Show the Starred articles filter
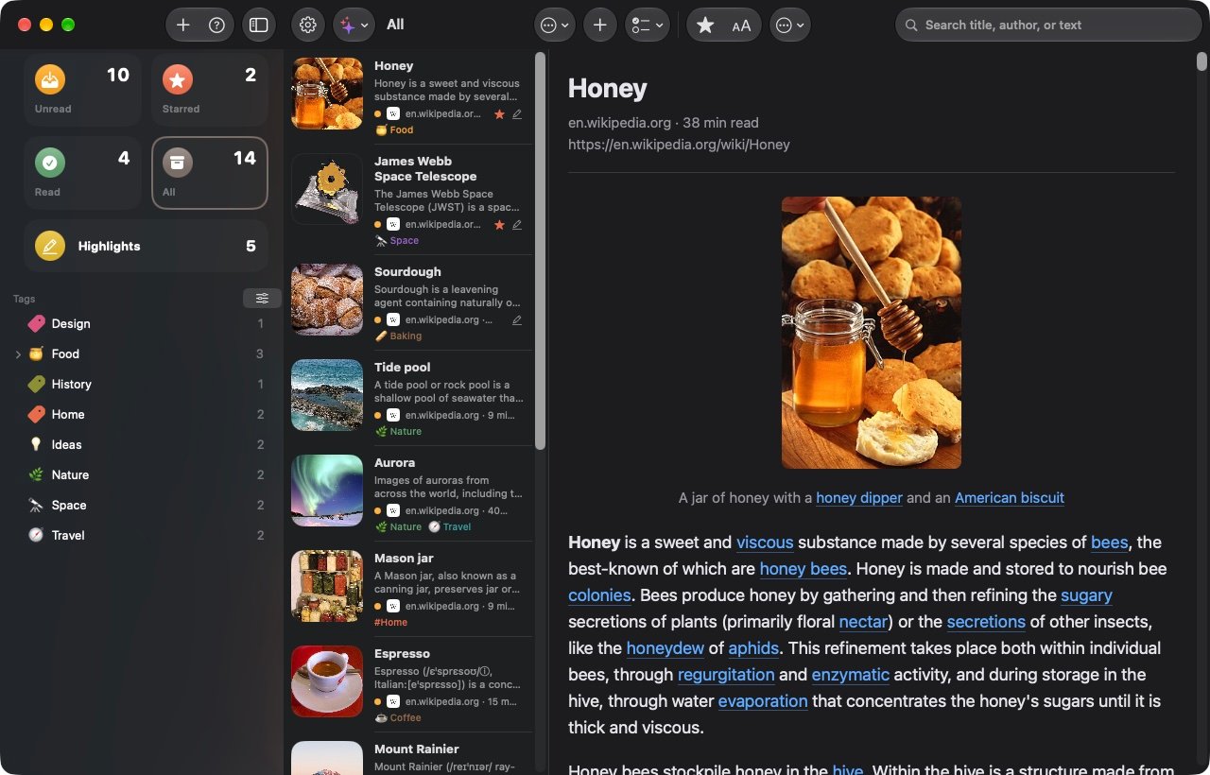 pos(210,90)
